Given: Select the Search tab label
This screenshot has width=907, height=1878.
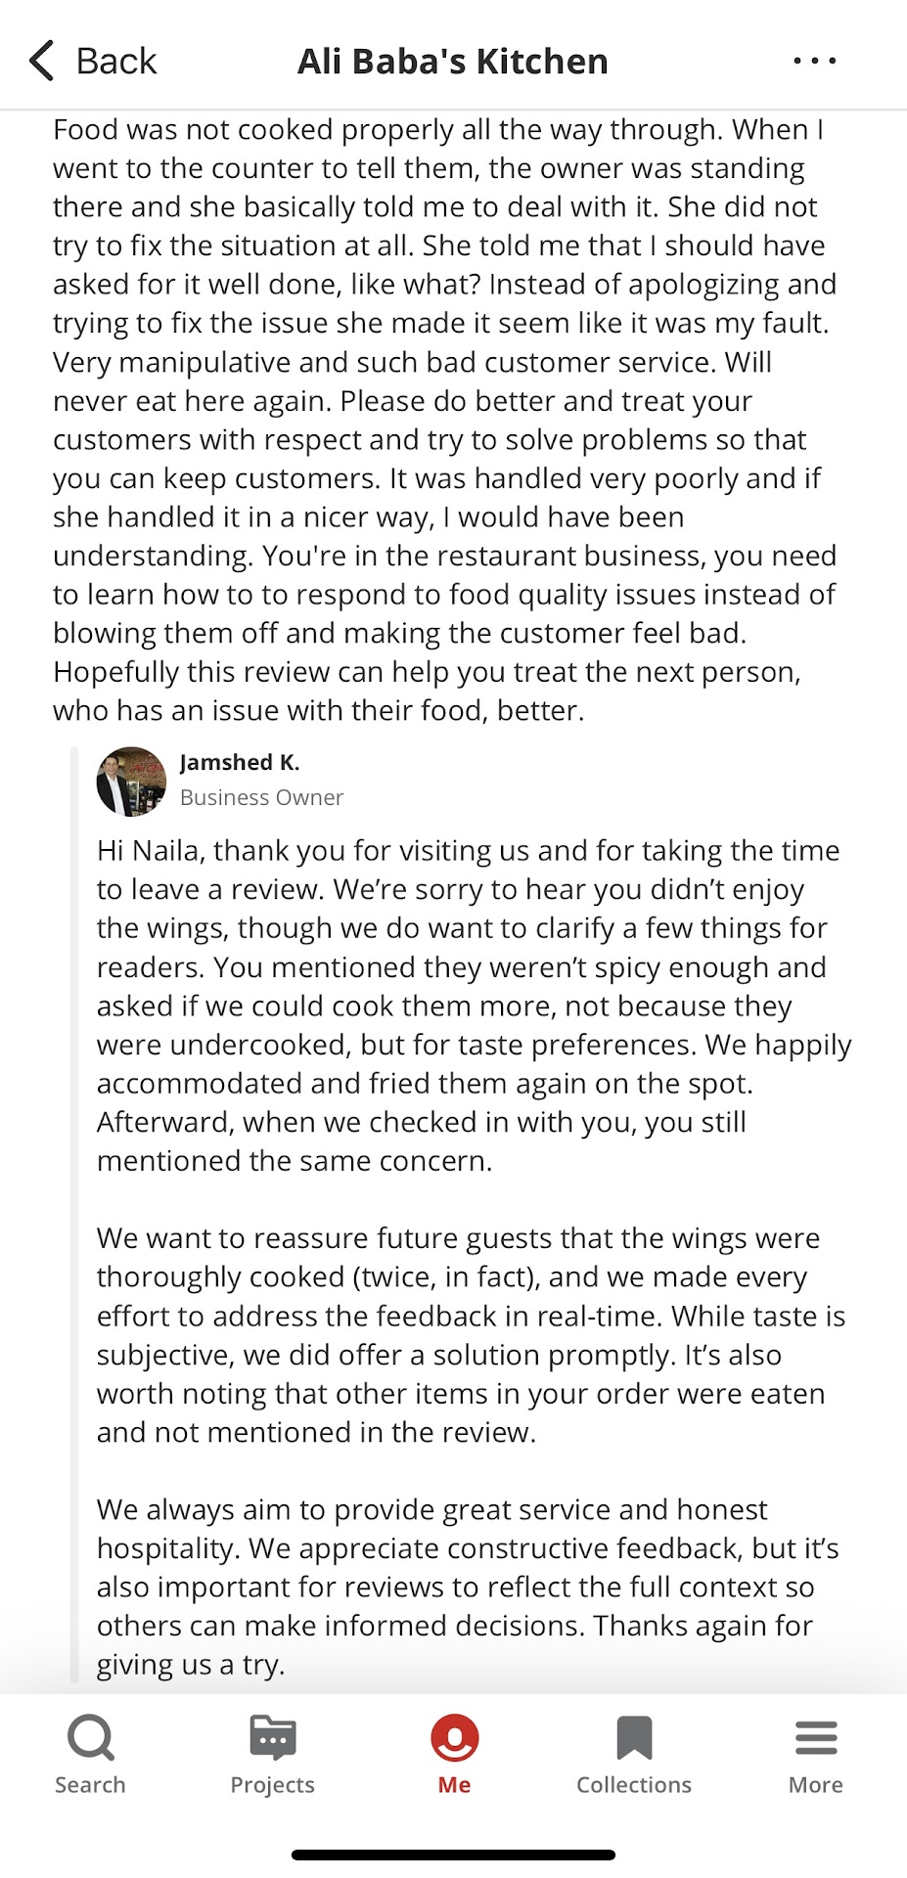Looking at the screenshot, I should point(90,1785).
